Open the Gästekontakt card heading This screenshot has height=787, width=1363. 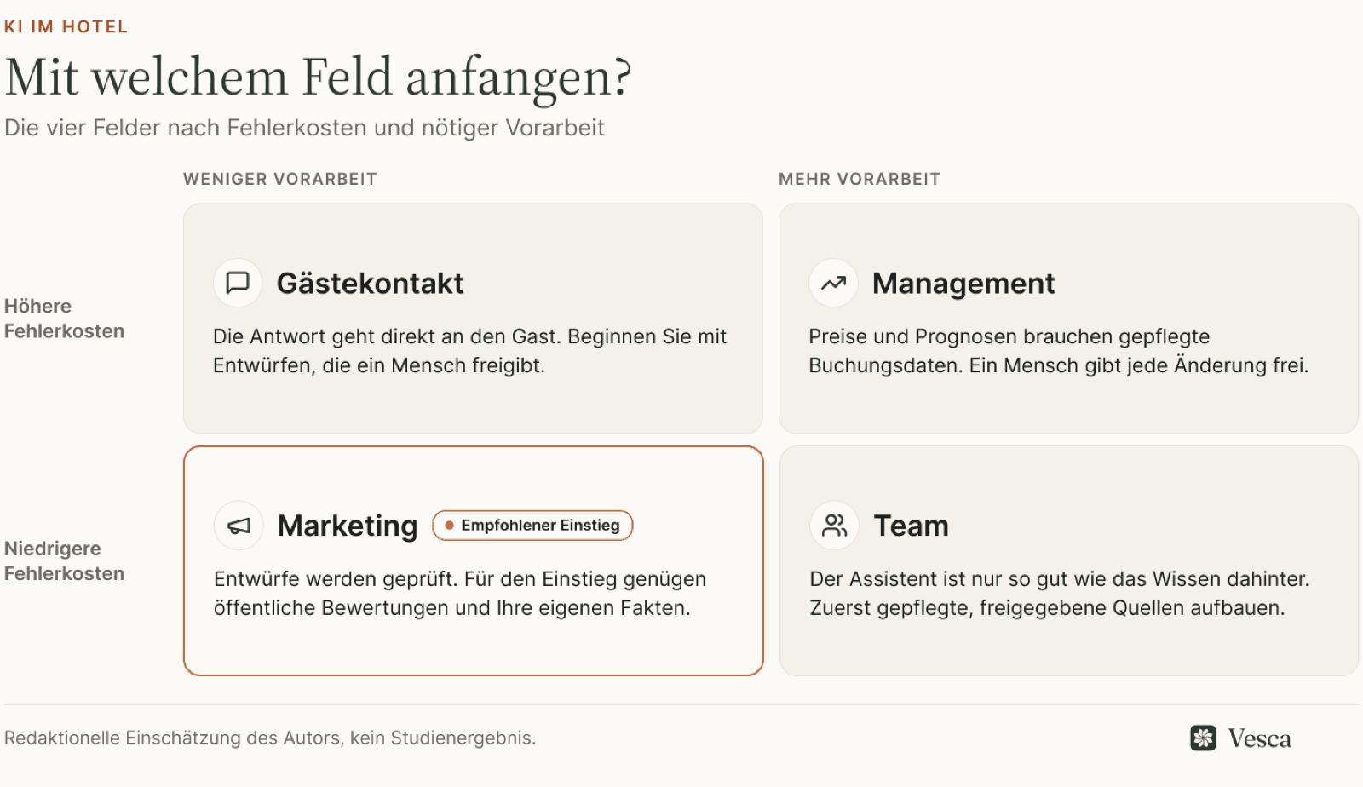(370, 283)
